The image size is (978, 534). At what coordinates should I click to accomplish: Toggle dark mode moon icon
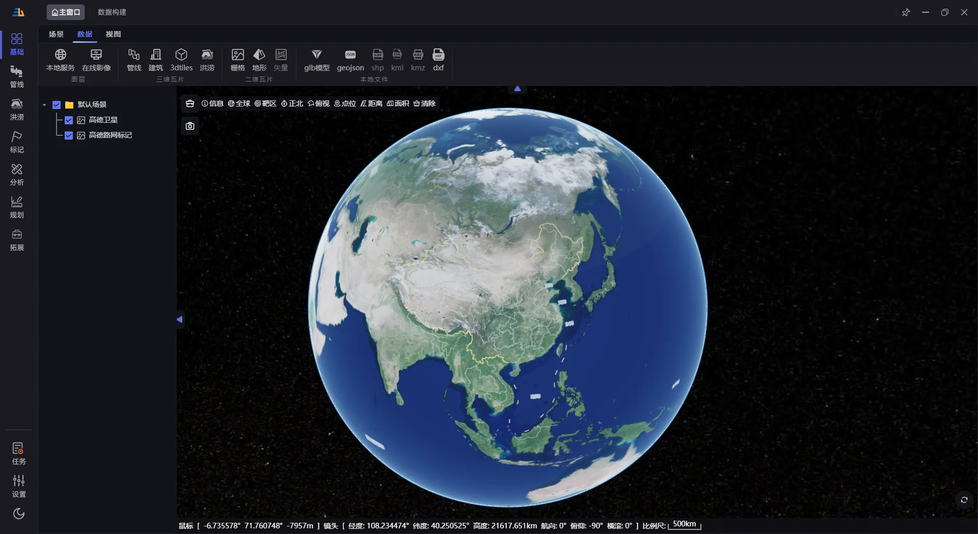(19, 513)
